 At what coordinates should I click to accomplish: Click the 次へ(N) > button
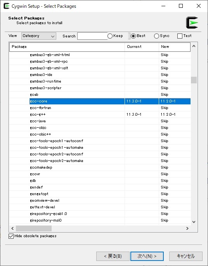tap(147, 256)
